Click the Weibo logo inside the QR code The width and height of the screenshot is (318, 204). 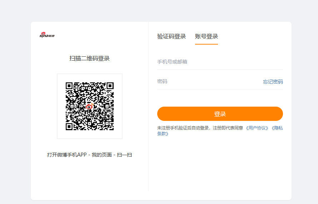pyautogui.click(x=89, y=106)
